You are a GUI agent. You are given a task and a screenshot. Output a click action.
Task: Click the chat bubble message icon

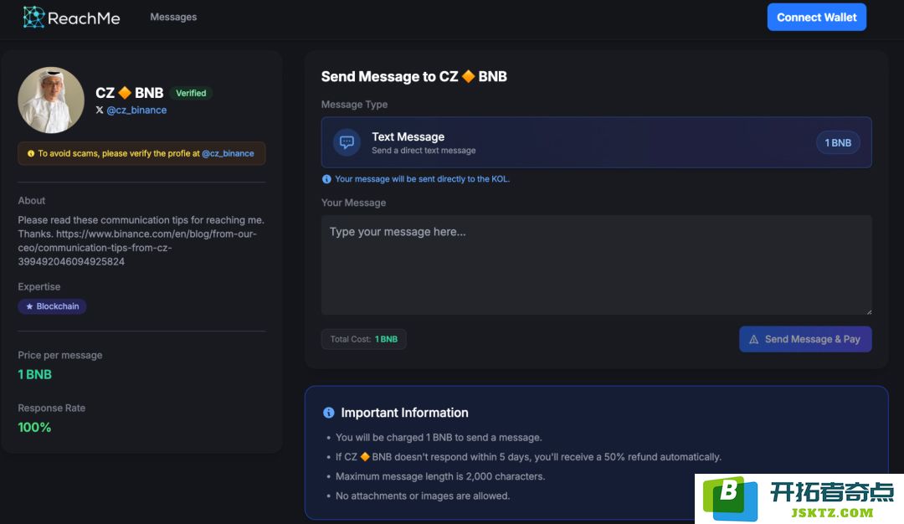[x=347, y=141]
